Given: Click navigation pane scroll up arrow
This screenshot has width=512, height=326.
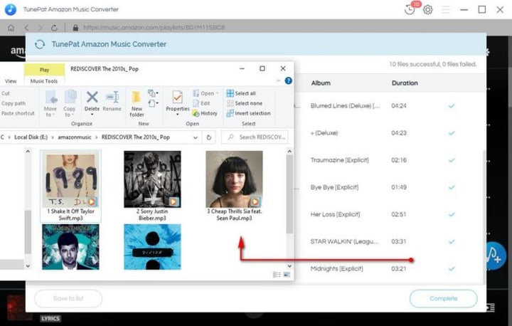Looking at the screenshot, I should click(28, 152).
